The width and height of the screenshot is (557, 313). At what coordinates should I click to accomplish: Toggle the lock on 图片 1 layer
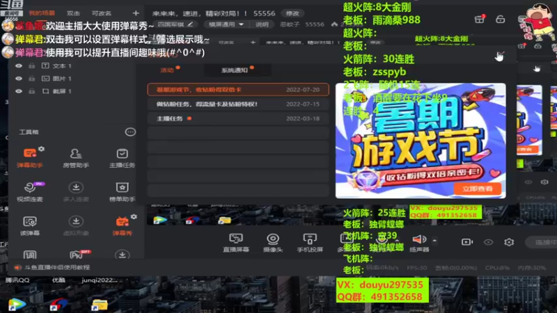coord(32,79)
